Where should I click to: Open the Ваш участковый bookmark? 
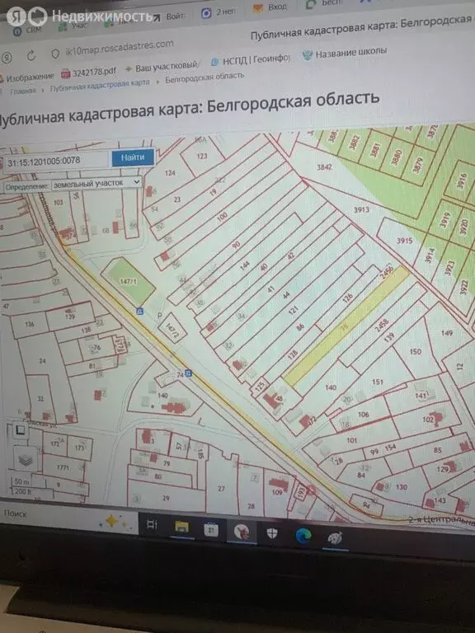point(162,67)
